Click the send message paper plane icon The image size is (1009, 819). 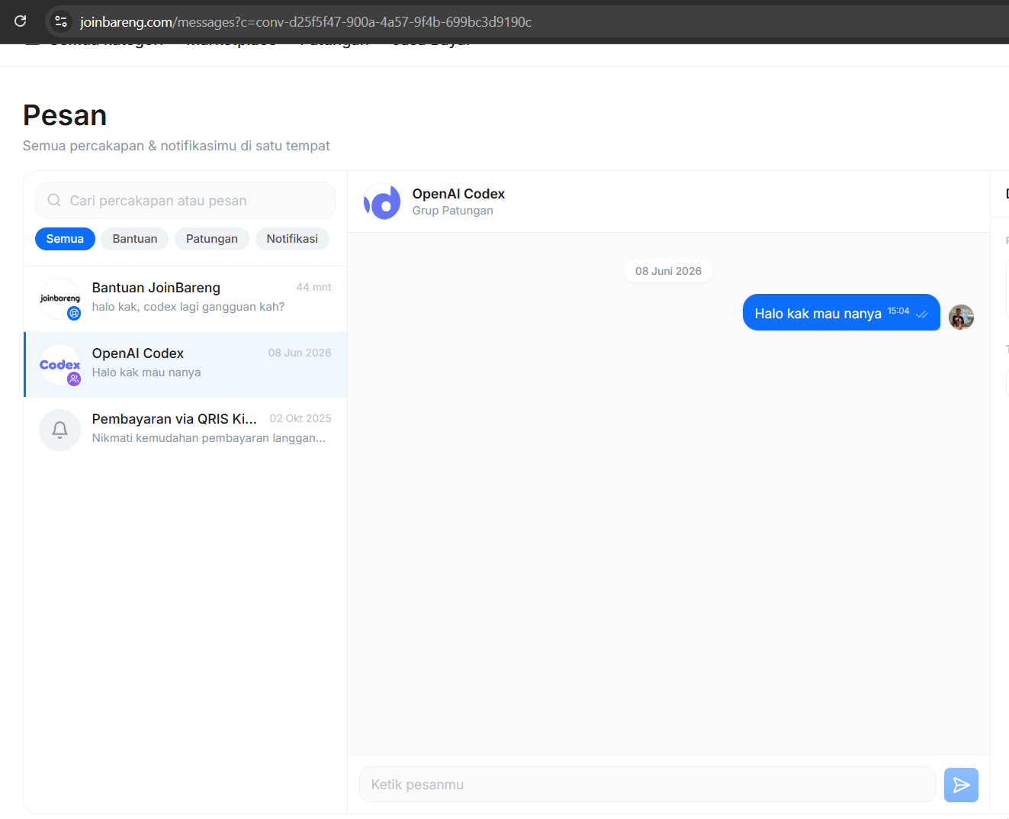(961, 785)
